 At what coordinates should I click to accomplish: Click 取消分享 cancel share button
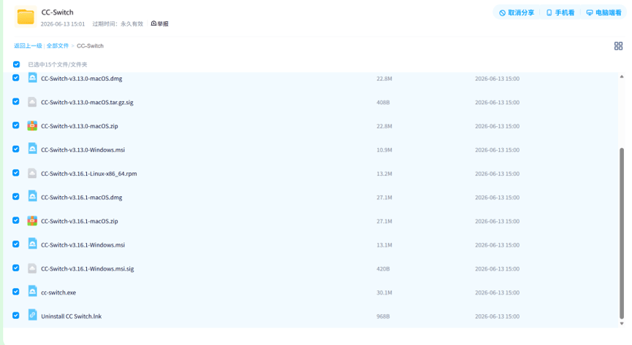517,13
